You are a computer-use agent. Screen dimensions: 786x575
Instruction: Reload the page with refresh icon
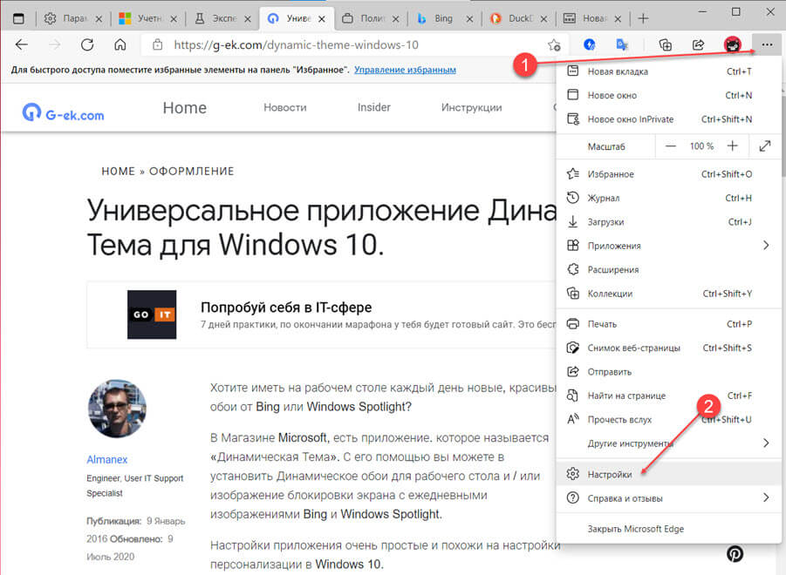[x=87, y=45]
